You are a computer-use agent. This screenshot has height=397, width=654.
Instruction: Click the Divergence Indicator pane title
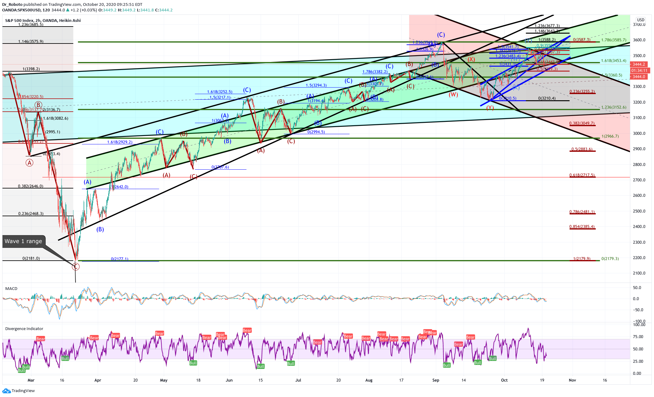(x=24, y=329)
